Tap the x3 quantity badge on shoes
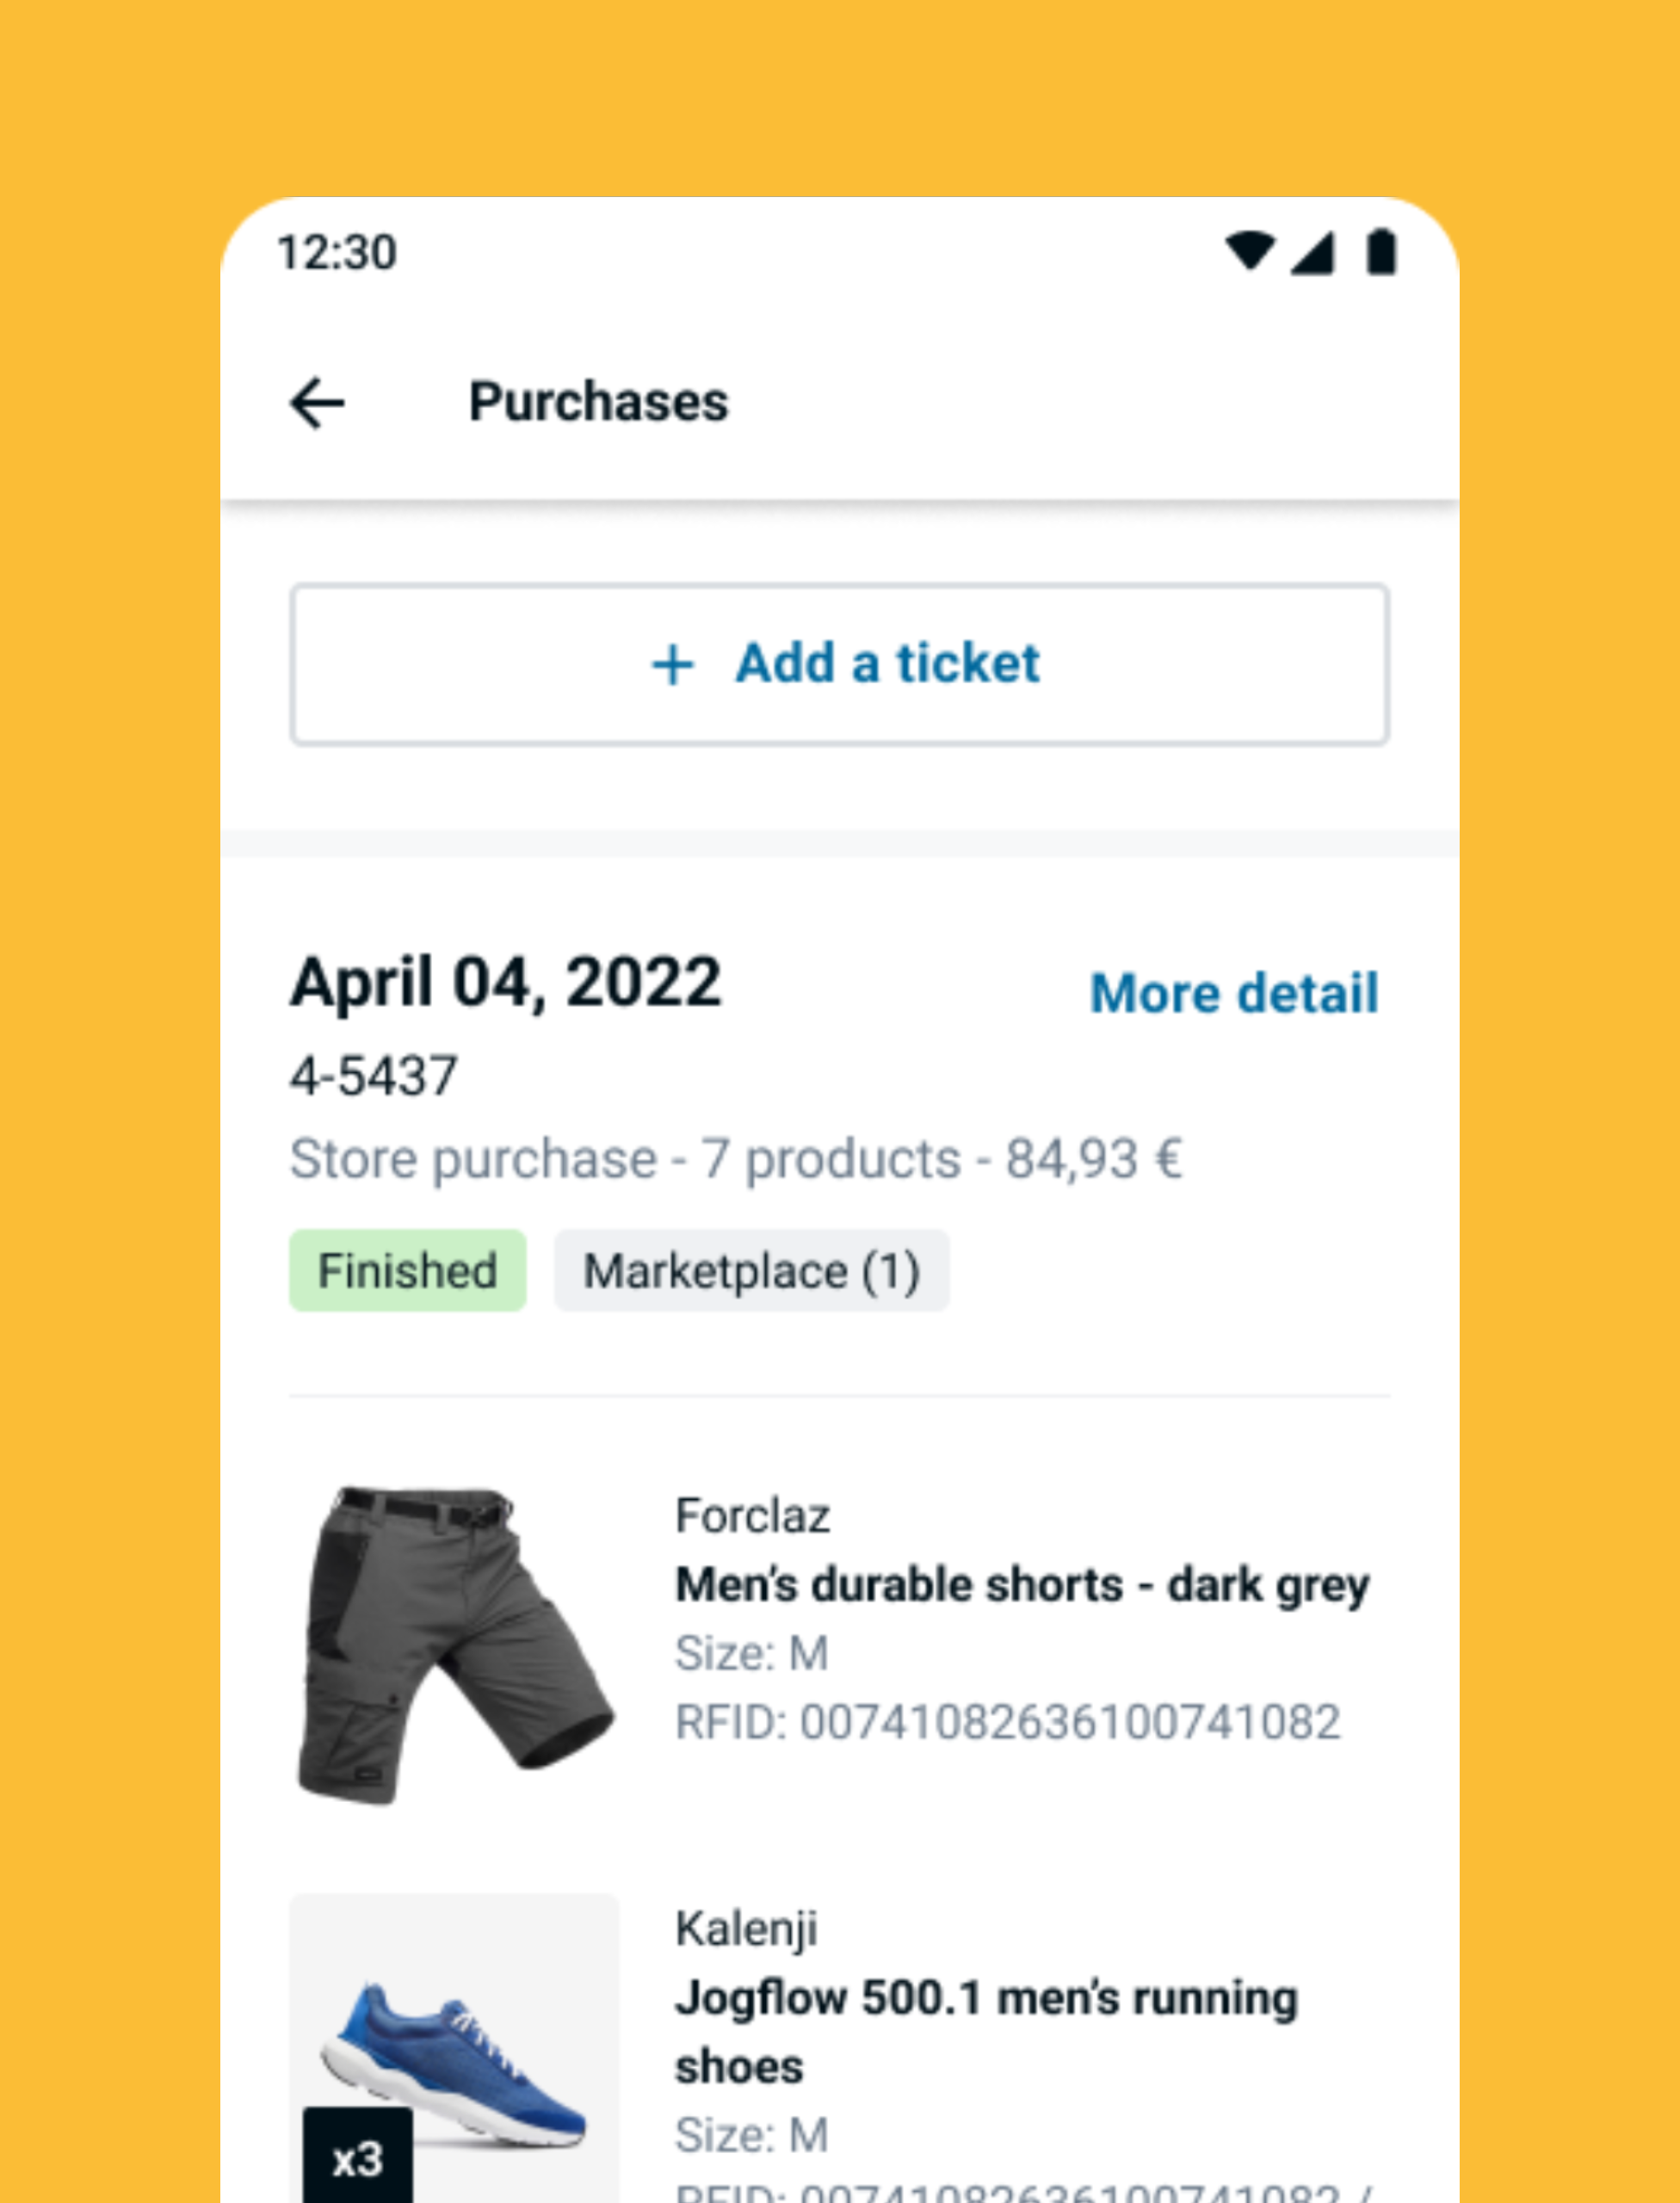This screenshot has width=1680, height=2203. click(357, 2160)
